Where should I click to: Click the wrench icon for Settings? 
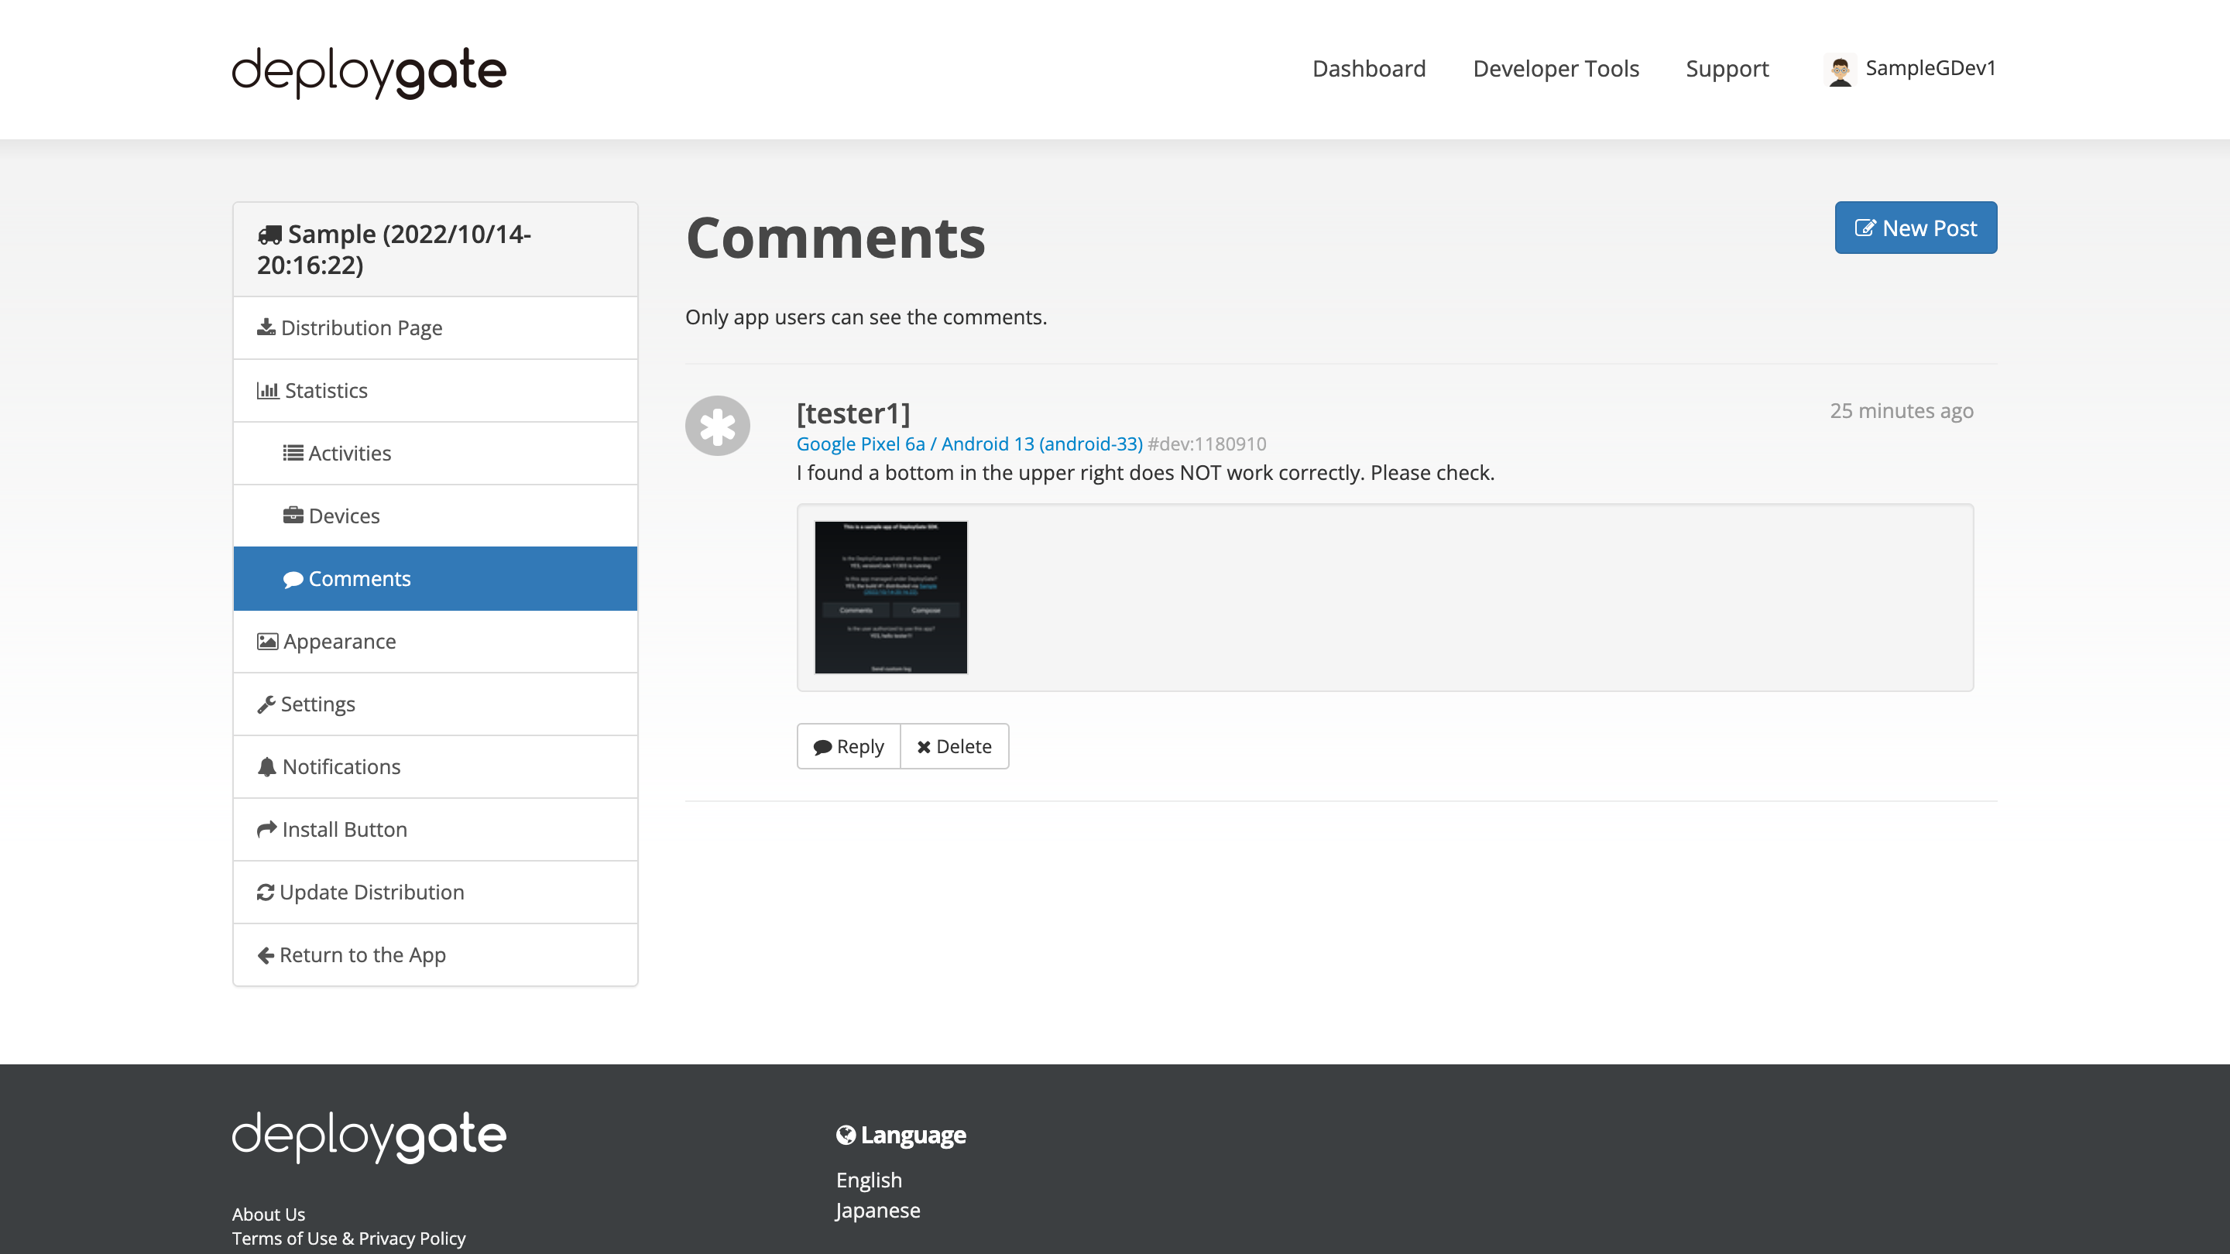click(266, 704)
